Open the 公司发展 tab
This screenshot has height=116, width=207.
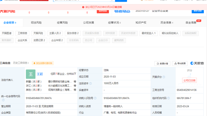89,23
